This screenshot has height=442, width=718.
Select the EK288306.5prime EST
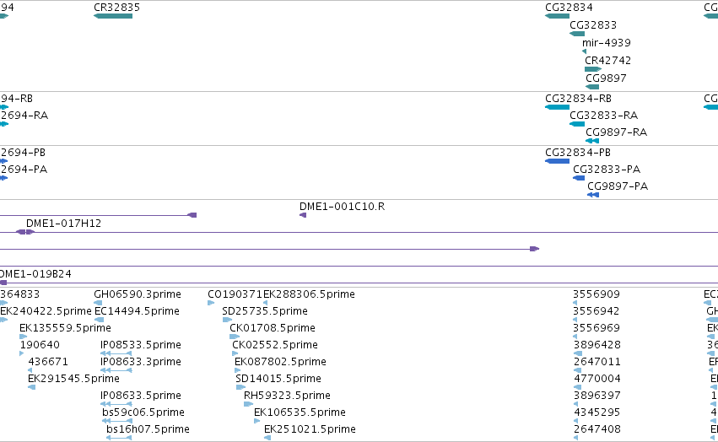click(265, 303)
